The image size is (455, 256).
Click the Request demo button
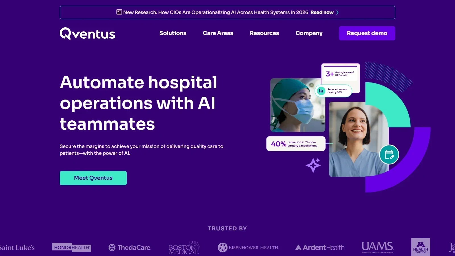click(367, 33)
